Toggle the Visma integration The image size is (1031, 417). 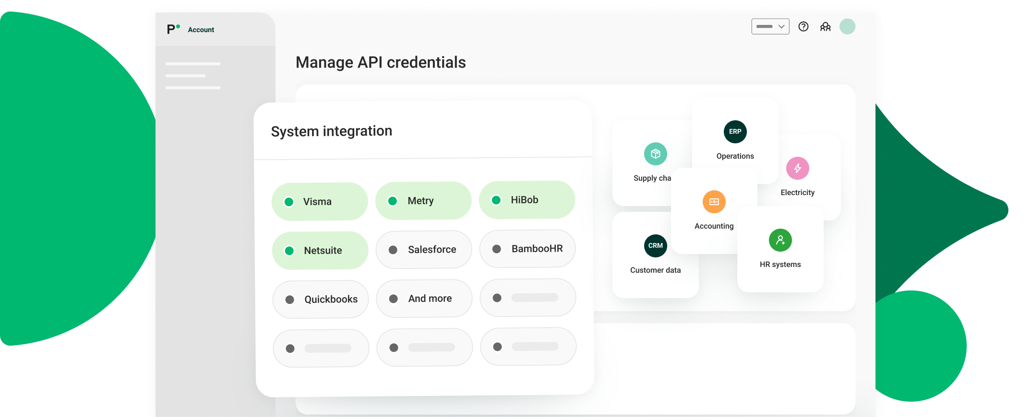click(320, 201)
